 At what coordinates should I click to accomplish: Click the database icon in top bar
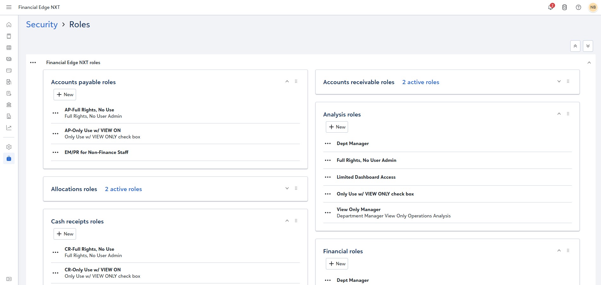pos(565,7)
